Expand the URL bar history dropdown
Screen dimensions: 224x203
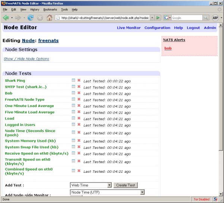(x=152, y=18)
